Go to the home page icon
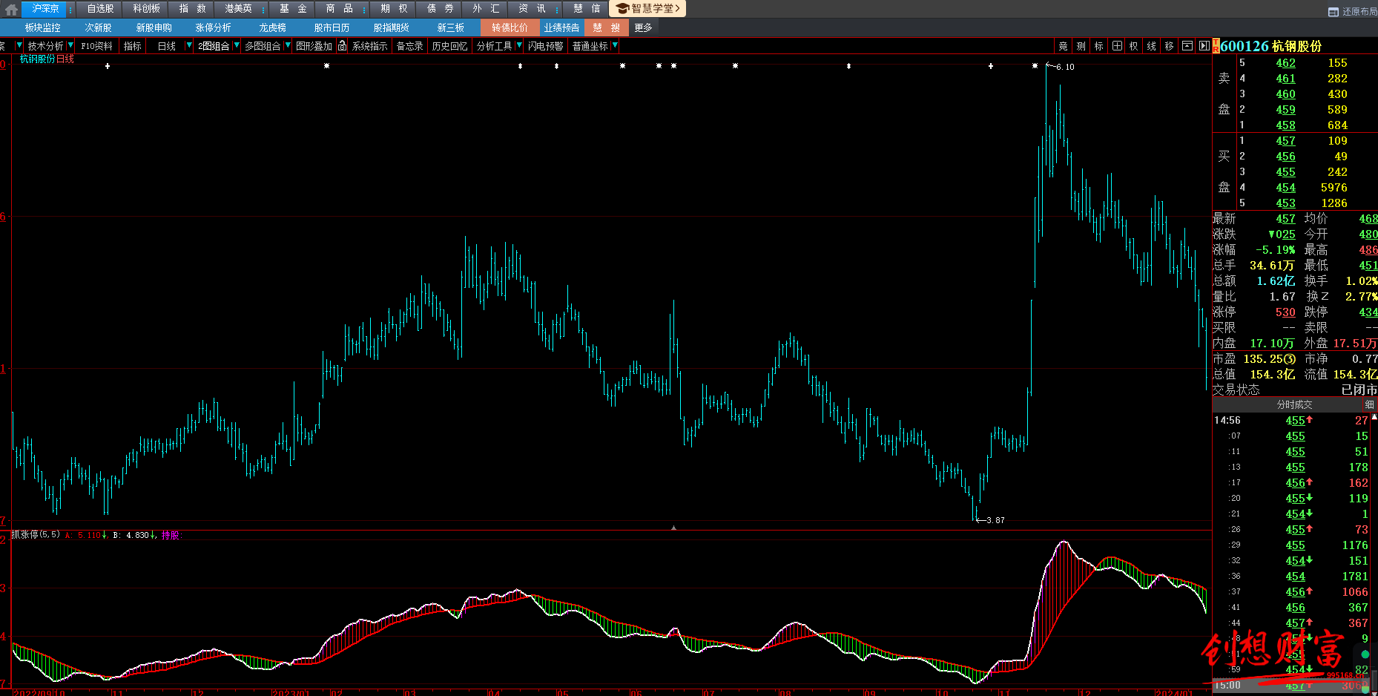Screen dimensions: 1378x696 [x=10, y=9]
